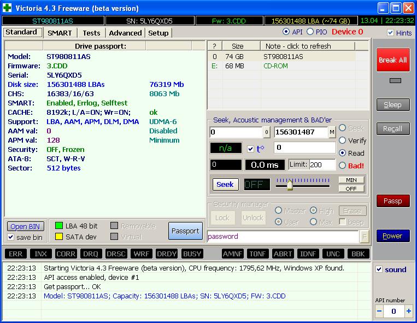Viewport: 417px width, 323px height.
Task: Toggle the Hints checkbox
Action: click(390, 33)
